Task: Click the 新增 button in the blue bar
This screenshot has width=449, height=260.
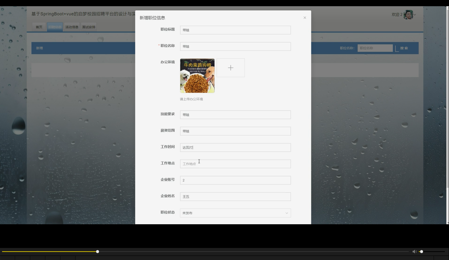Action: click(39, 48)
